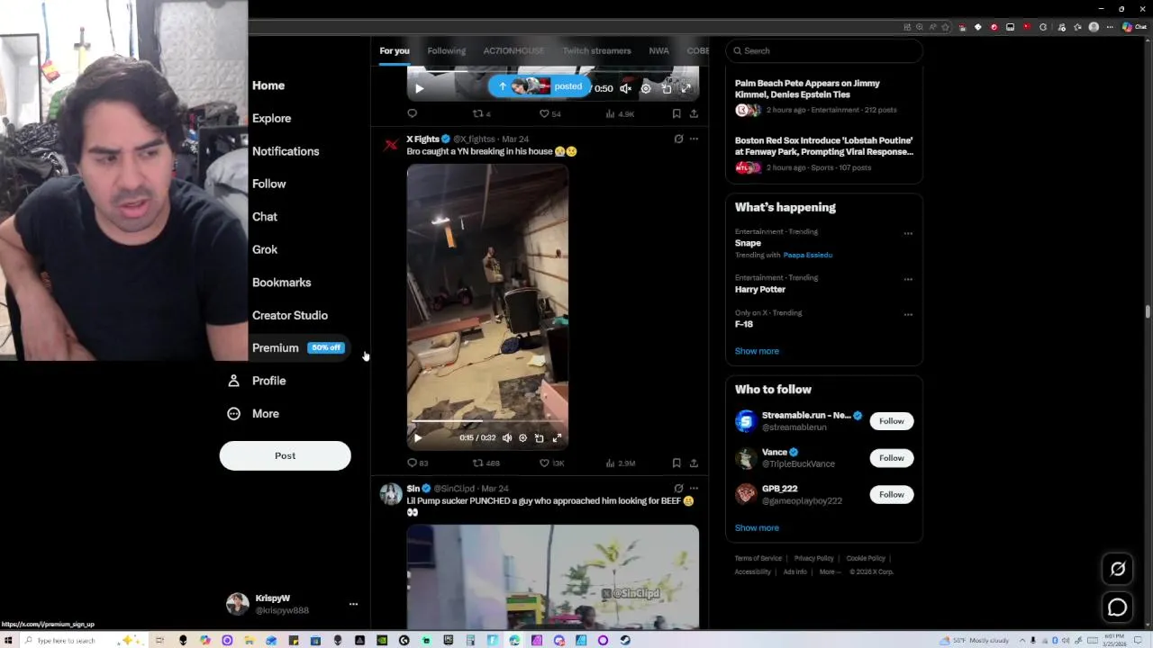The height and width of the screenshot is (648, 1153).
Task: Open Bookmarks in sidebar
Action: pyautogui.click(x=281, y=283)
